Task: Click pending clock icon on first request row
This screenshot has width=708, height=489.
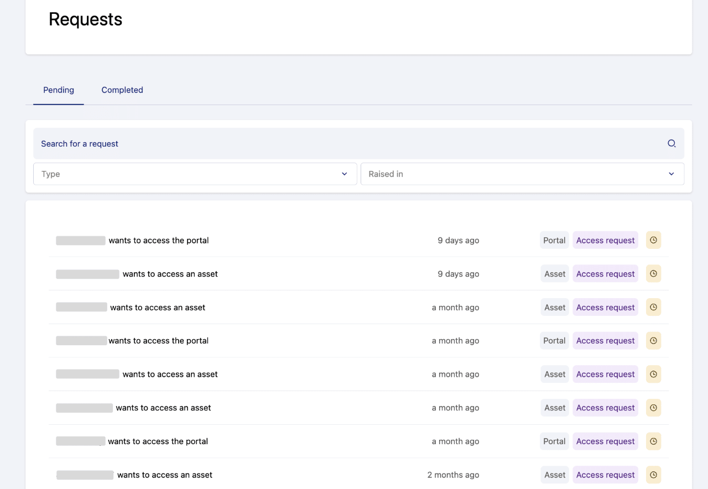Action: 653,240
